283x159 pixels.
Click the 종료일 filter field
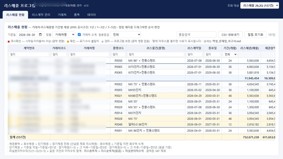[212, 54]
